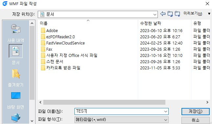This screenshot has height=124, width=212.
Task: Go to Desktop (바탕 화면) sidebar shortcut
Action: [16, 100]
